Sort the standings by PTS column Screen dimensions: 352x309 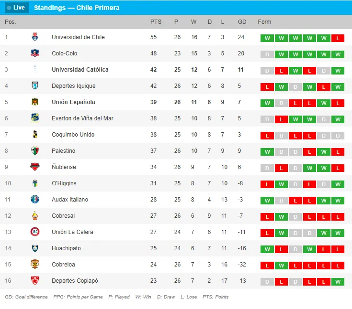156,22
